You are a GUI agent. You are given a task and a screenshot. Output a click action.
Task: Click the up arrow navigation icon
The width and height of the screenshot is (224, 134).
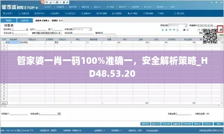(x=162, y=30)
